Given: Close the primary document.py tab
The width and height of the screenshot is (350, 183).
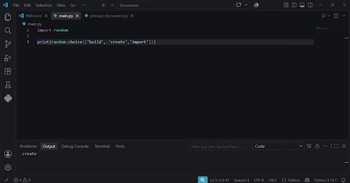Looking at the screenshot, I should (132, 16).
